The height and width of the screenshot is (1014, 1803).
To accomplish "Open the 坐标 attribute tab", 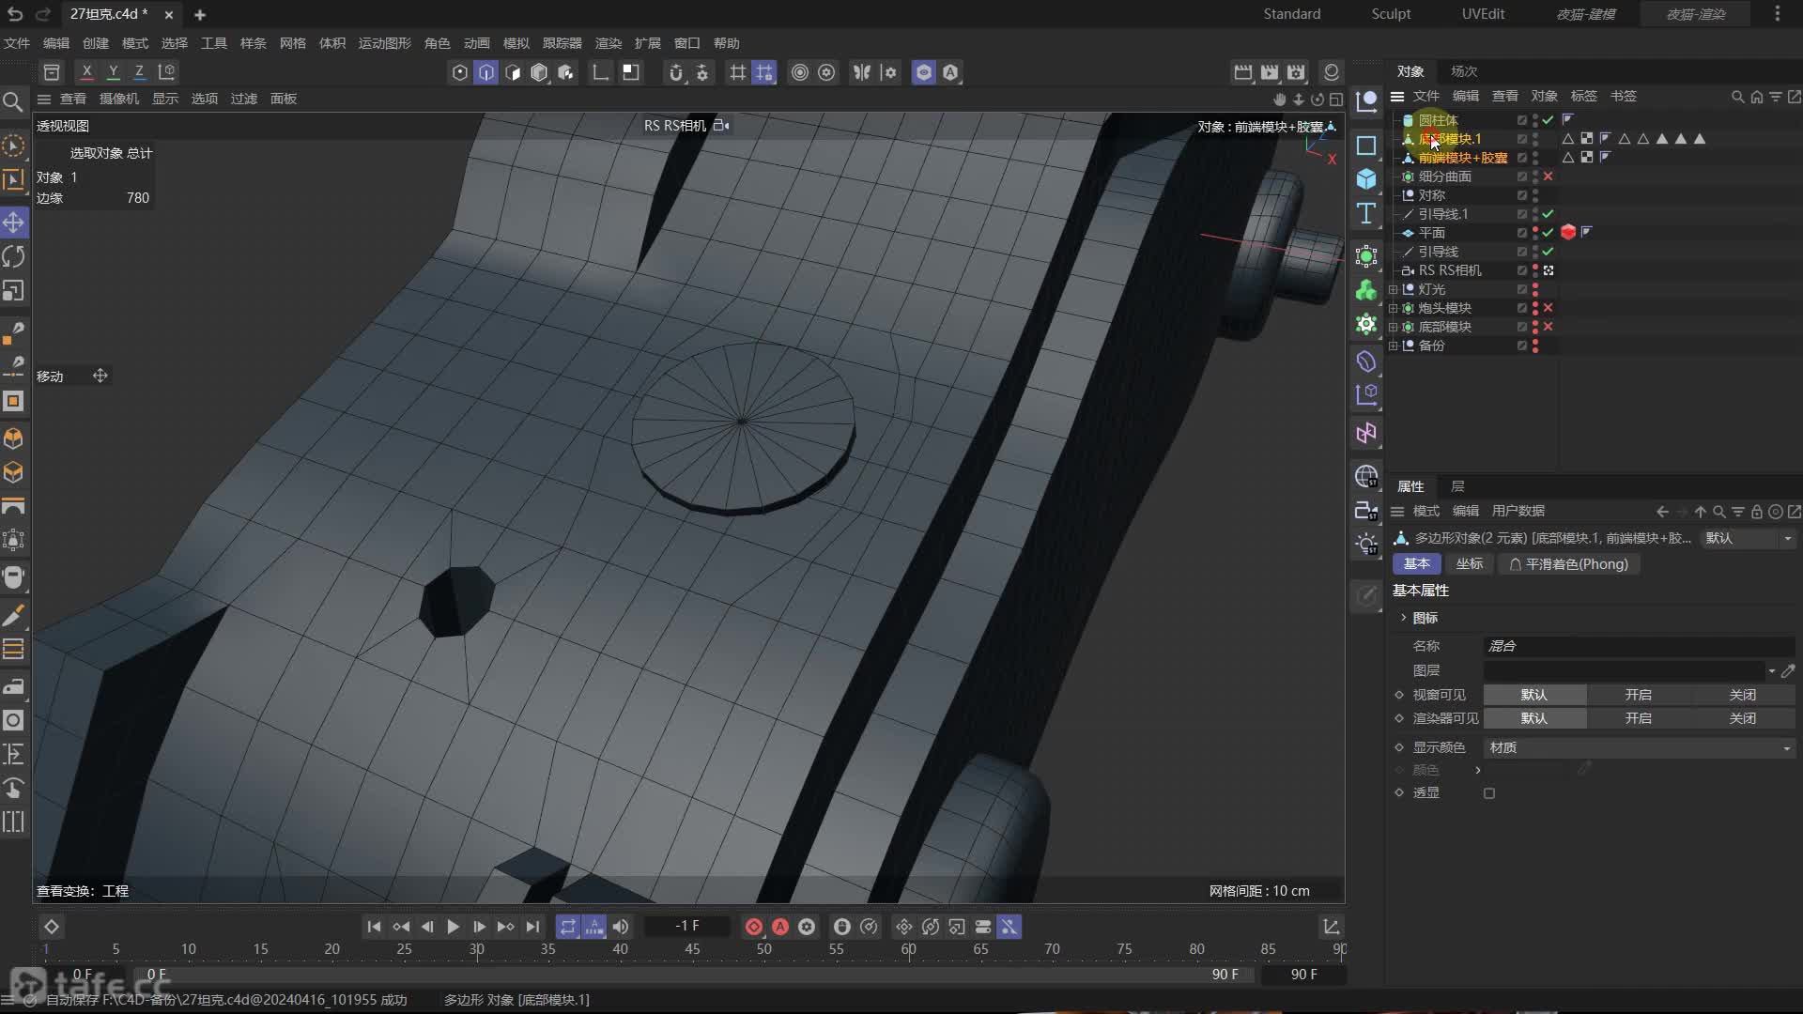I will (x=1470, y=564).
